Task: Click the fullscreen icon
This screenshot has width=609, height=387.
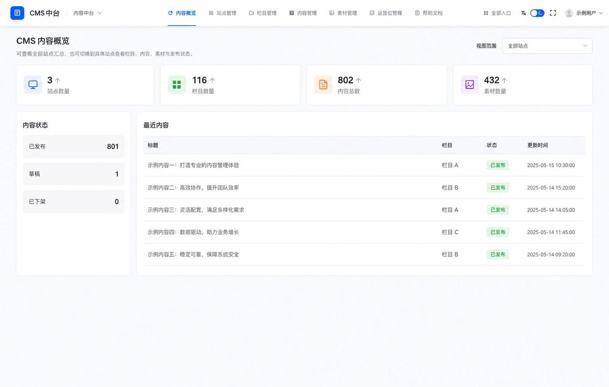Action: pos(553,13)
